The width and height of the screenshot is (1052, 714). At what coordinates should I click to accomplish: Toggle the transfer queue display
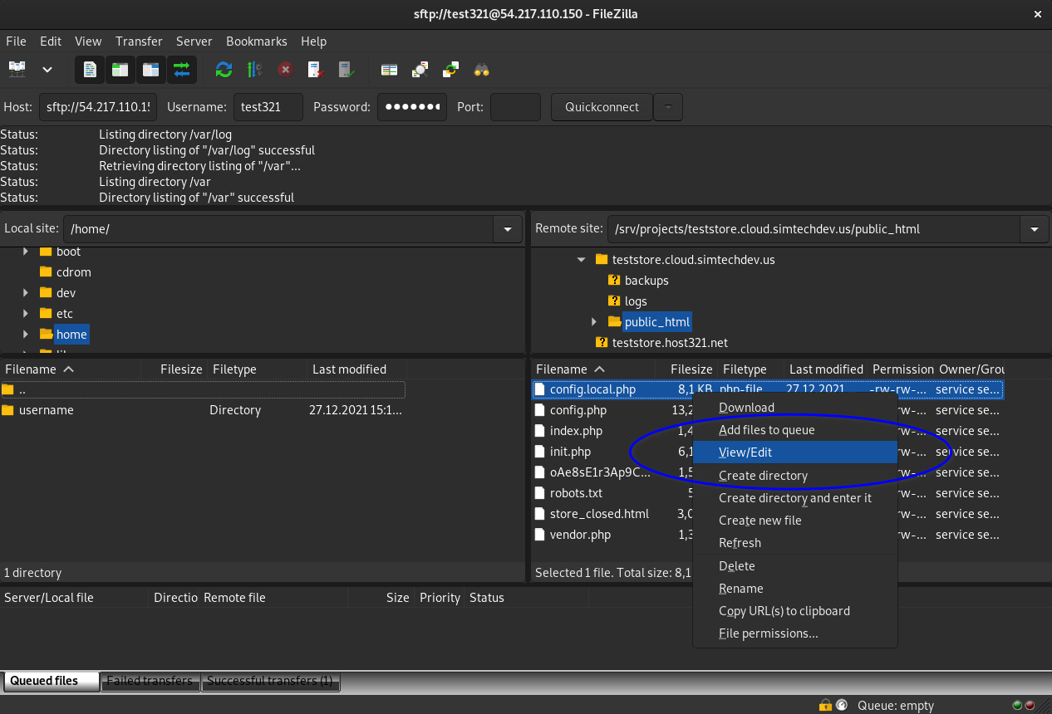181,70
